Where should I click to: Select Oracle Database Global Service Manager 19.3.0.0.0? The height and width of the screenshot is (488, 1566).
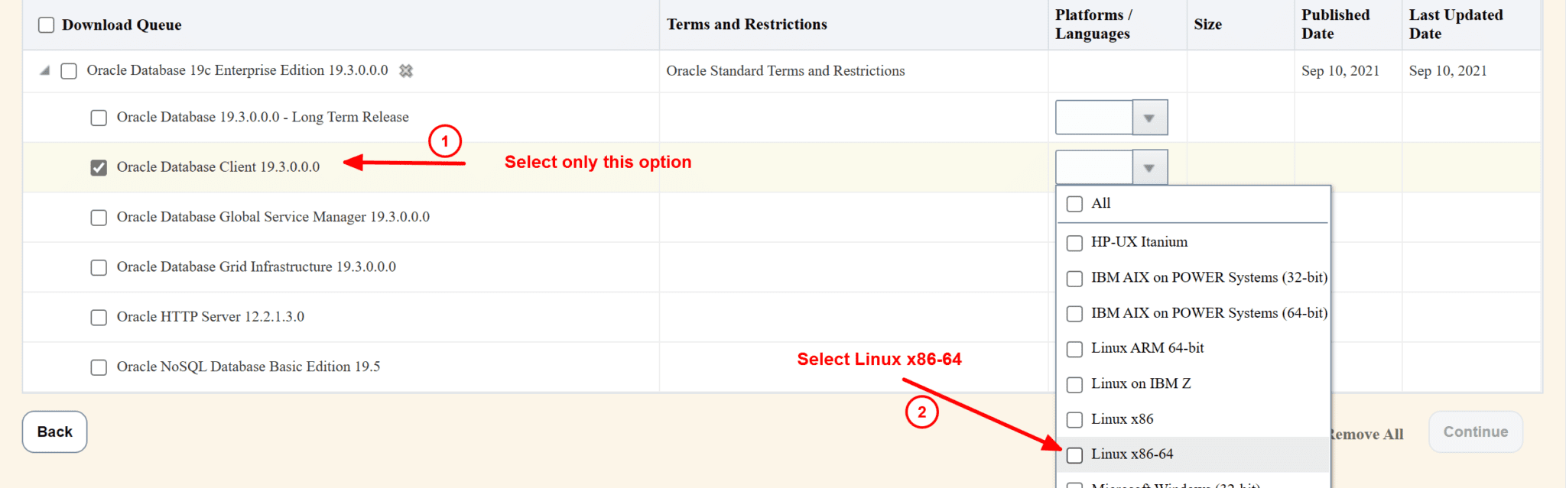[x=99, y=218]
